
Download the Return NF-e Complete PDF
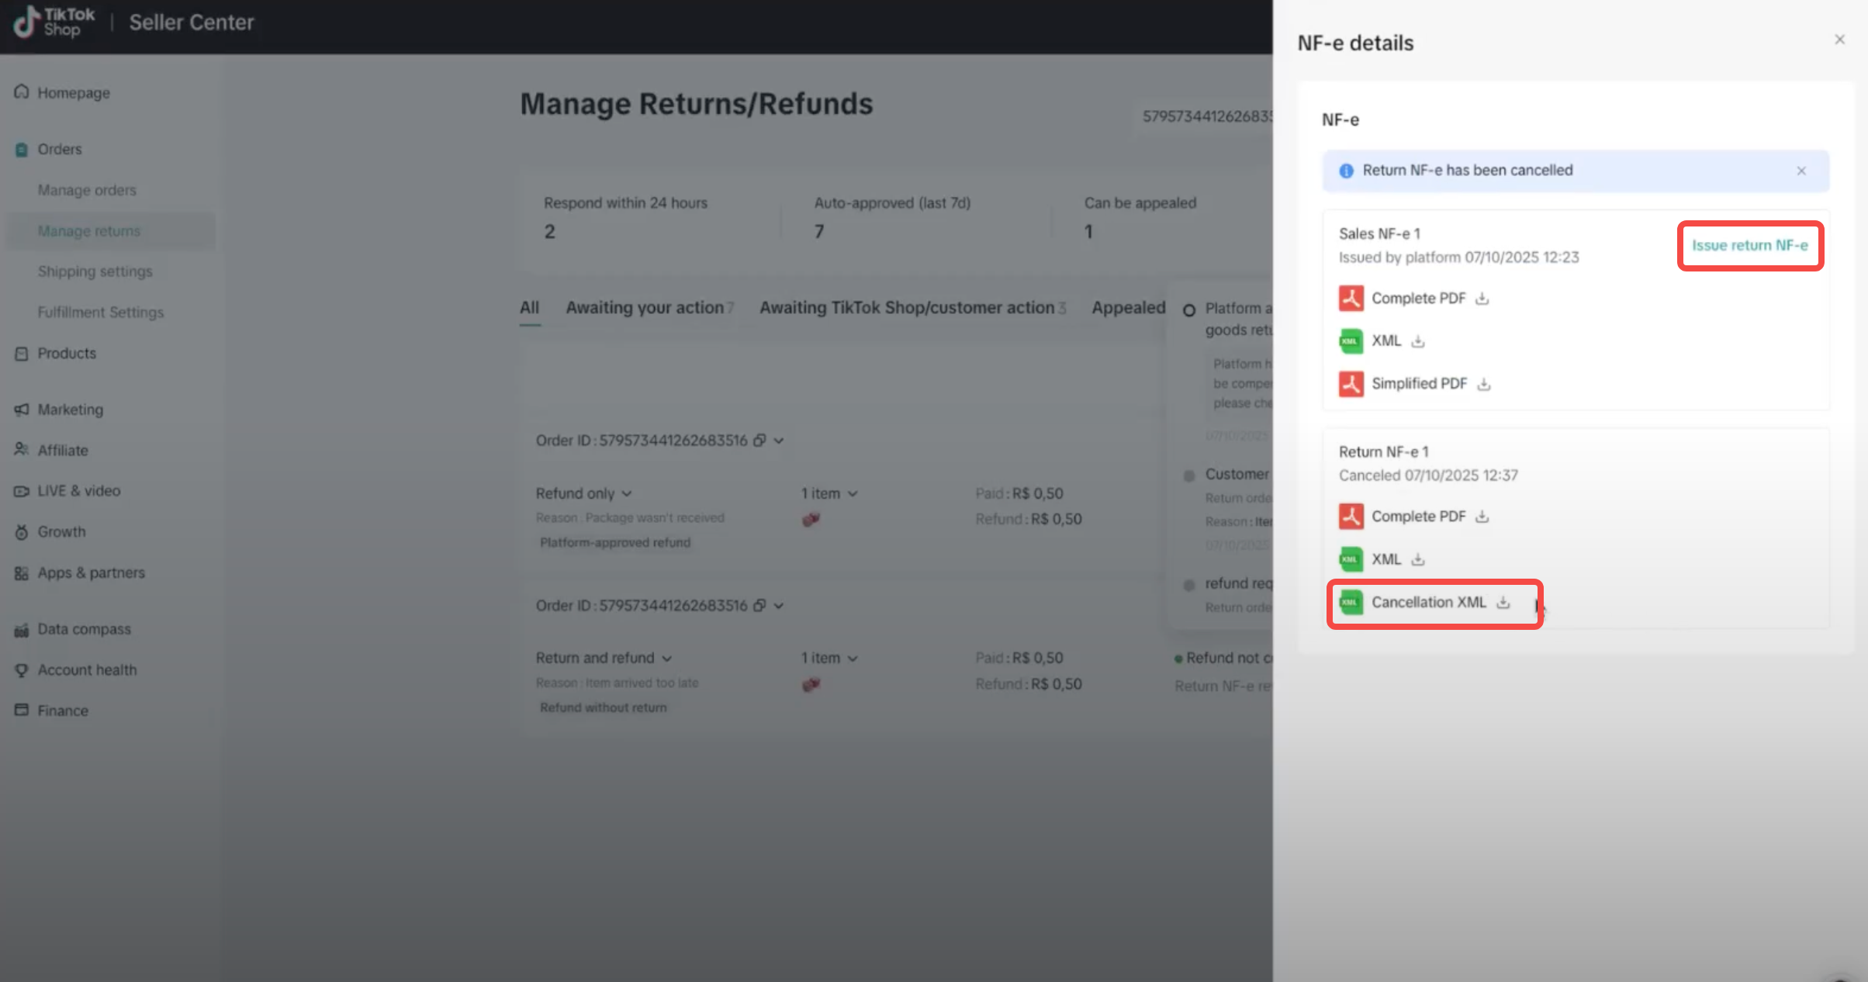[1482, 517]
